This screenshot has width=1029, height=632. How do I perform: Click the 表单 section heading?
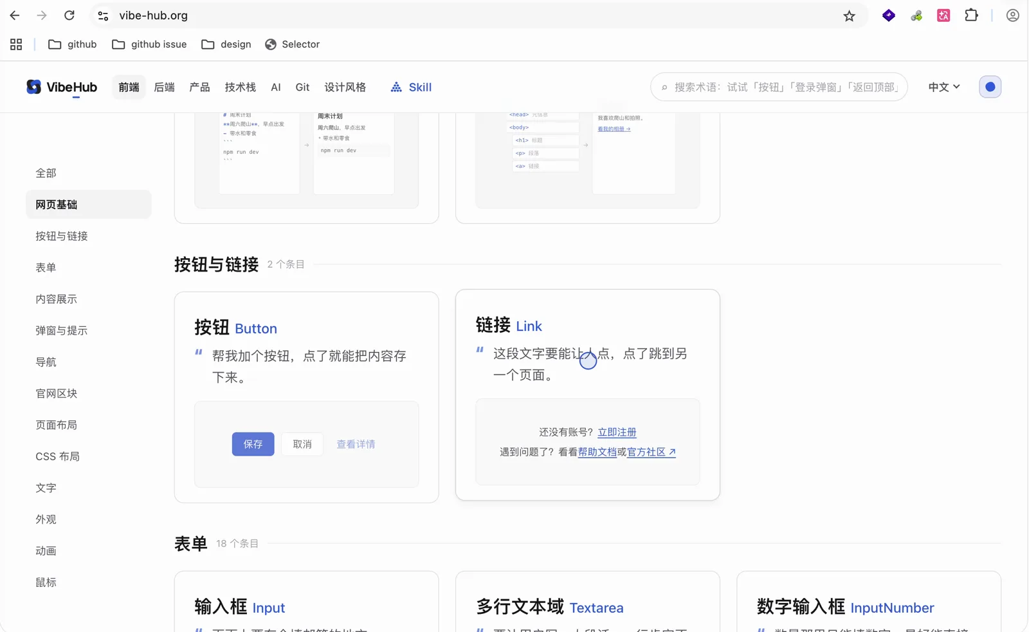click(x=191, y=543)
